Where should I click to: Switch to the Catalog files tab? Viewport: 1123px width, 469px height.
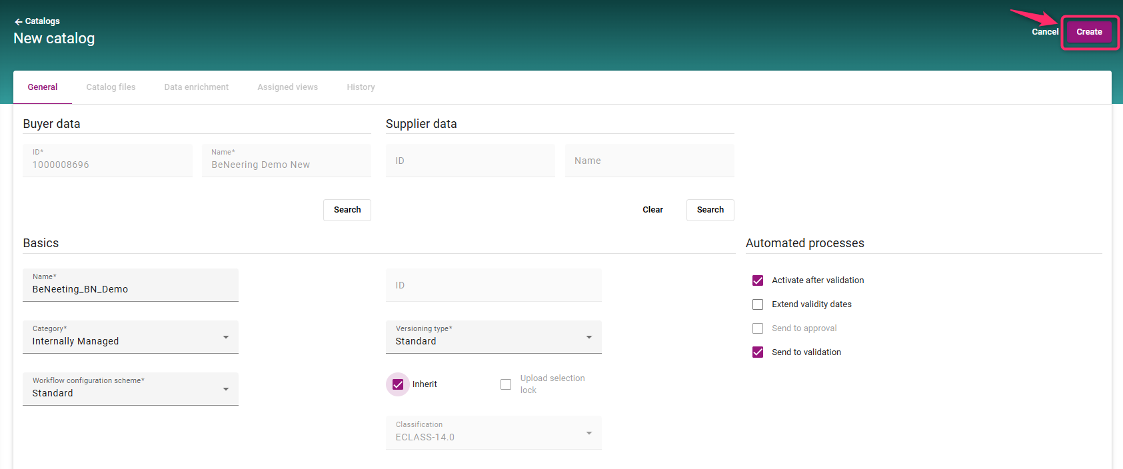[x=111, y=87]
